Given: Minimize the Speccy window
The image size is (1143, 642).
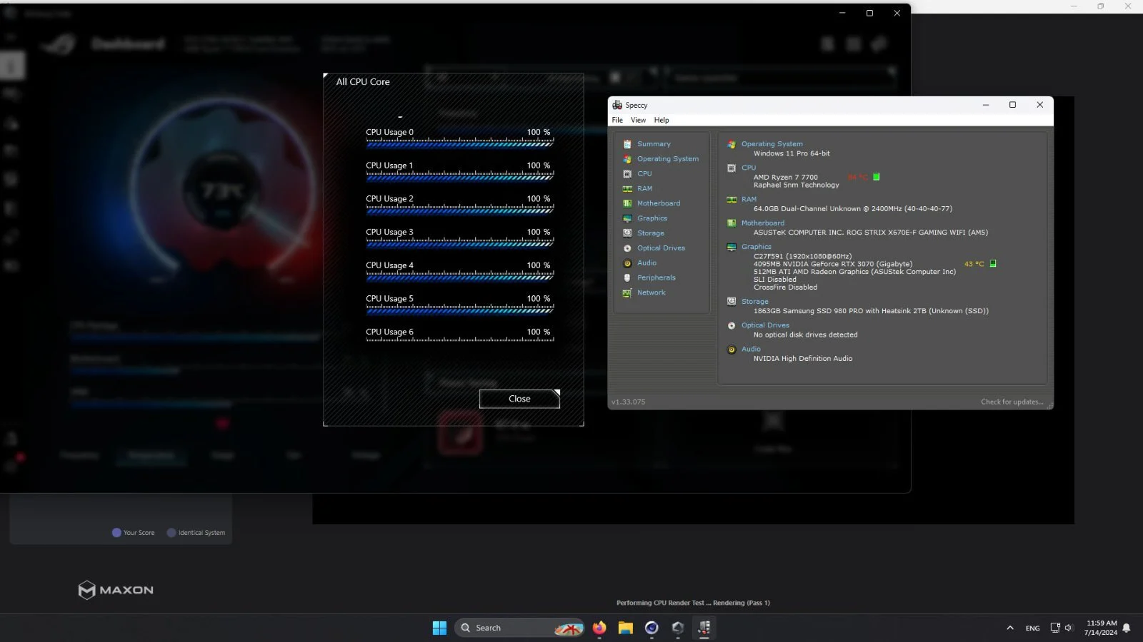Looking at the screenshot, I should pyautogui.click(x=986, y=105).
